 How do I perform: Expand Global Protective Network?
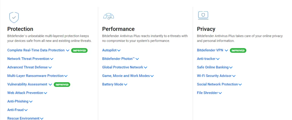click(x=125, y=67)
